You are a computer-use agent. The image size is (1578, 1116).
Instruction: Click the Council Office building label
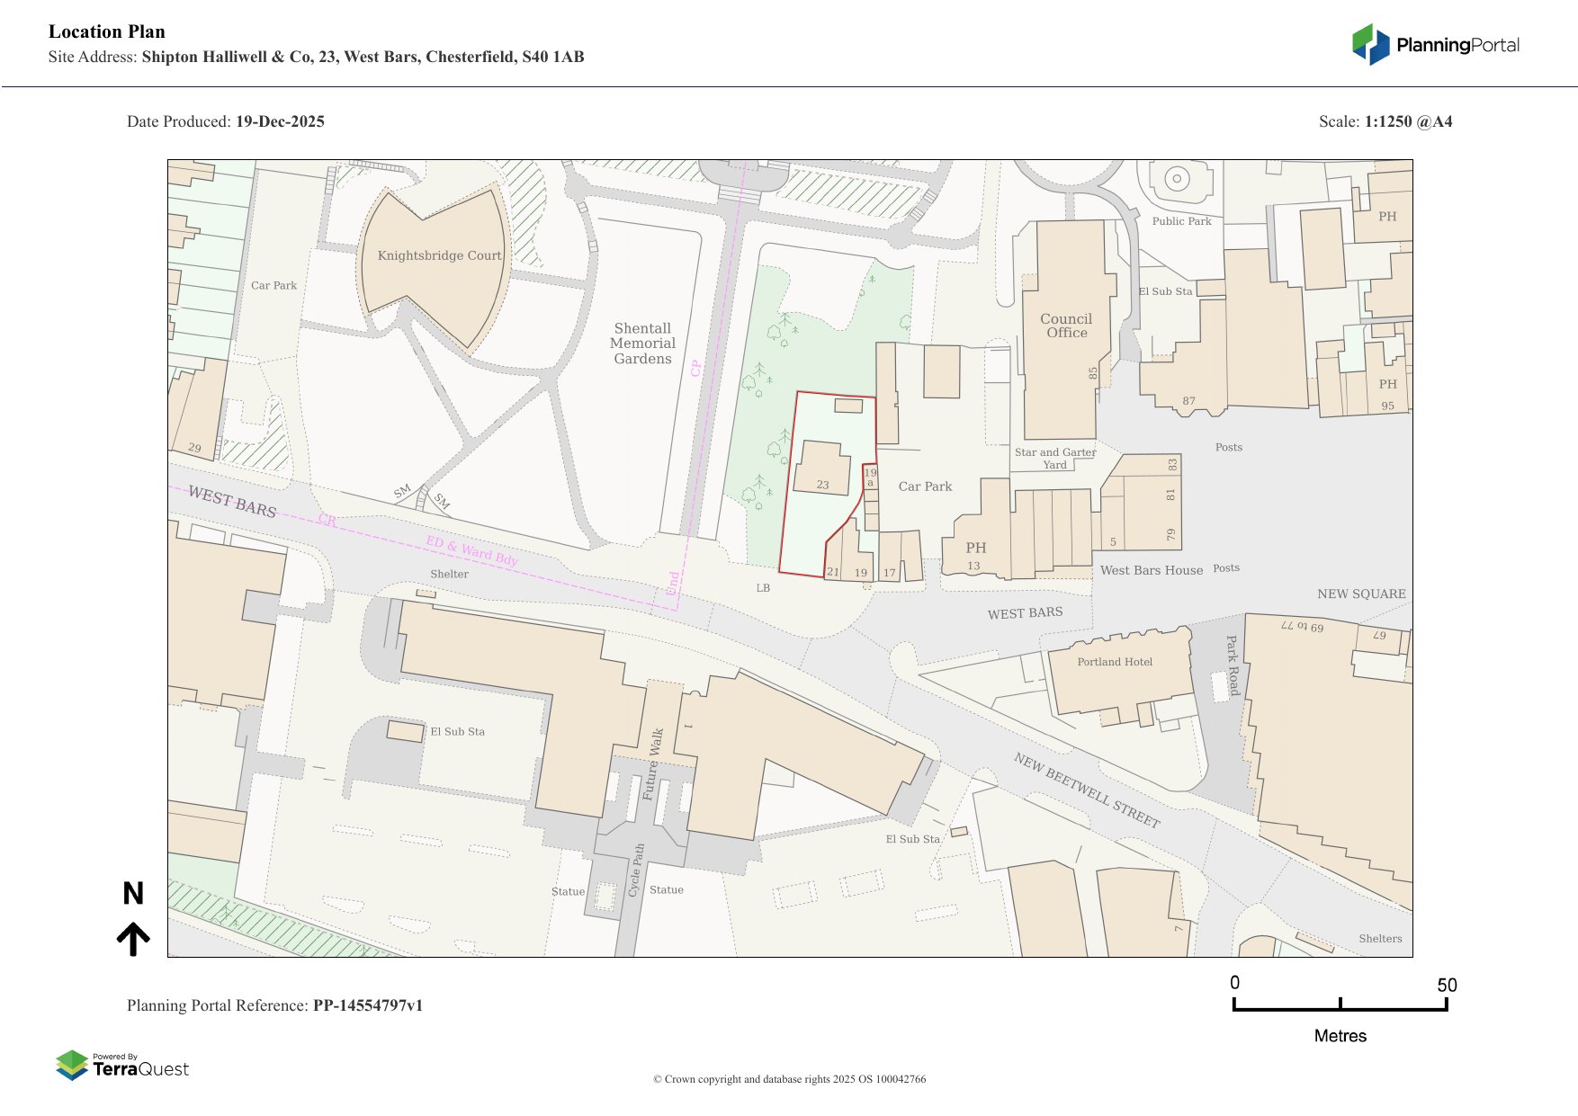click(1066, 326)
